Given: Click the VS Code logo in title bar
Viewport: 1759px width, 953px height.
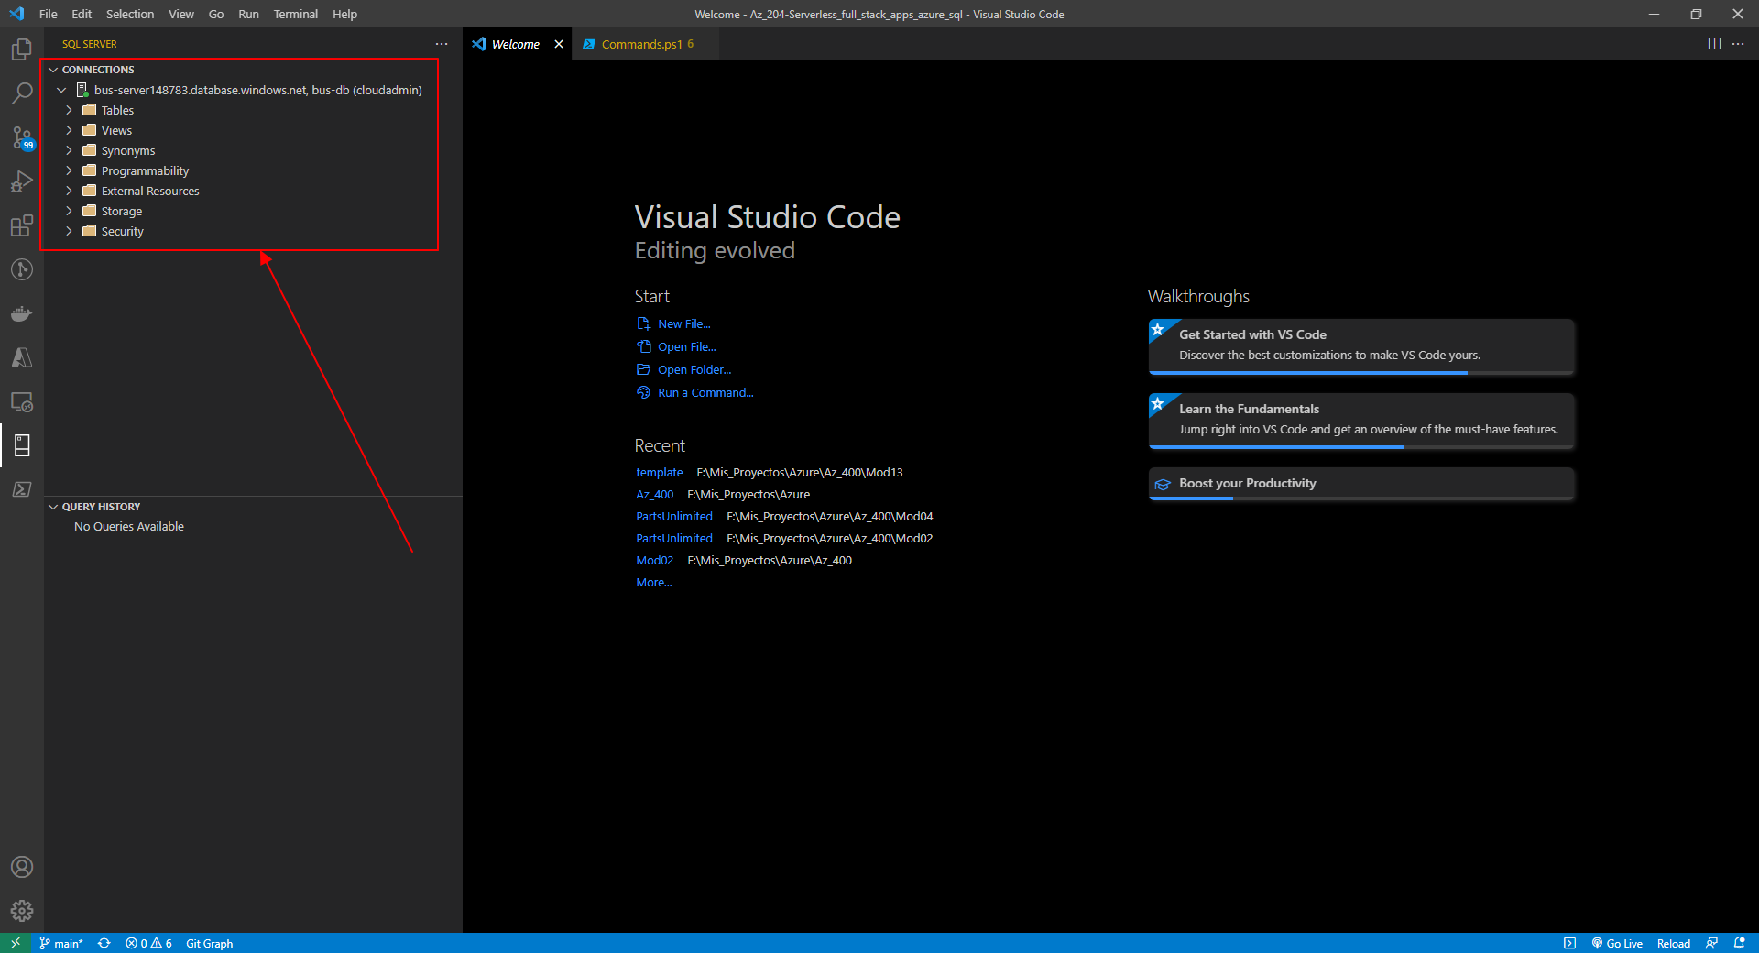Looking at the screenshot, I should click(16, 14).
